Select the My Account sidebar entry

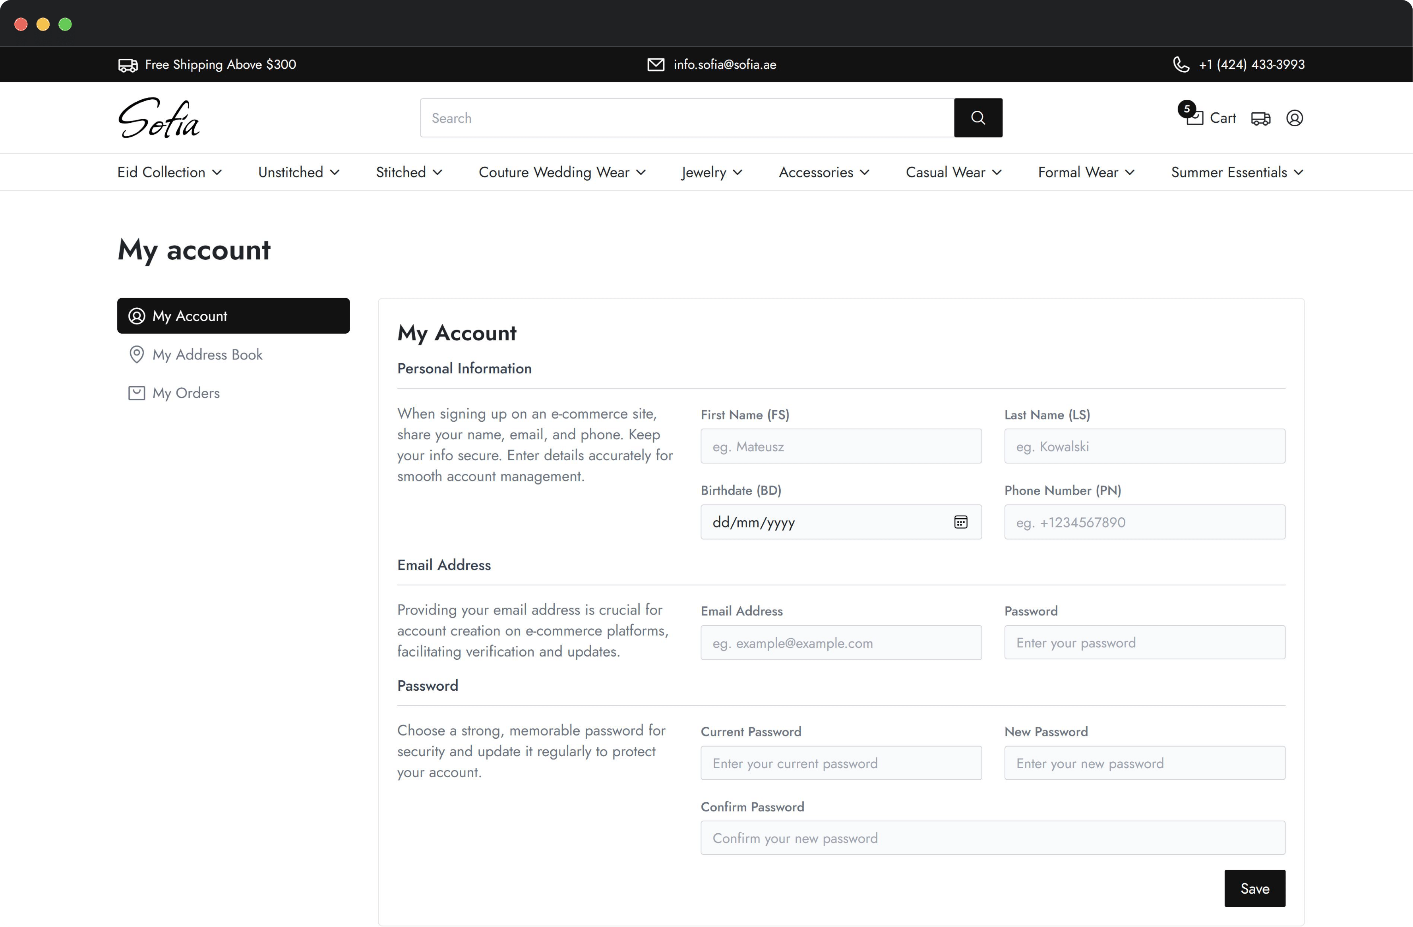[x=233, y=316]
